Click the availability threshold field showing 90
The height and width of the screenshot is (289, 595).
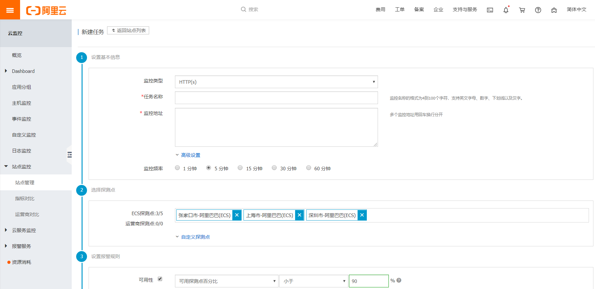(x=369, y=281)
